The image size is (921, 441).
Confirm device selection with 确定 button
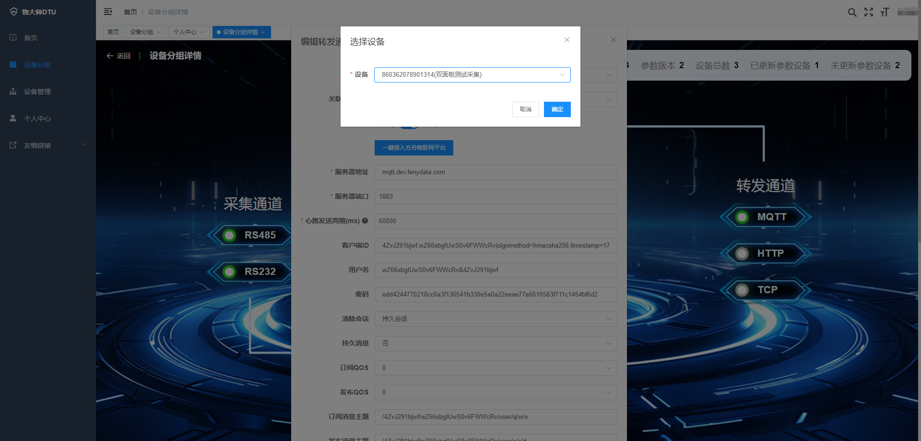(x=557, y=109)
